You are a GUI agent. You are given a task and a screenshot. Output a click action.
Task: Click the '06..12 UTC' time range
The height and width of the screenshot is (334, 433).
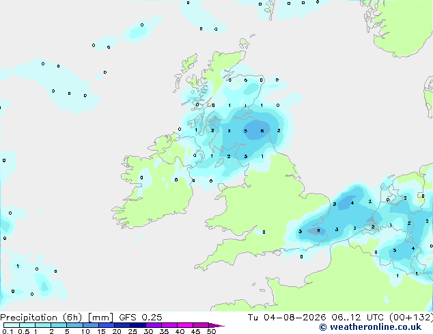[358, 318]
